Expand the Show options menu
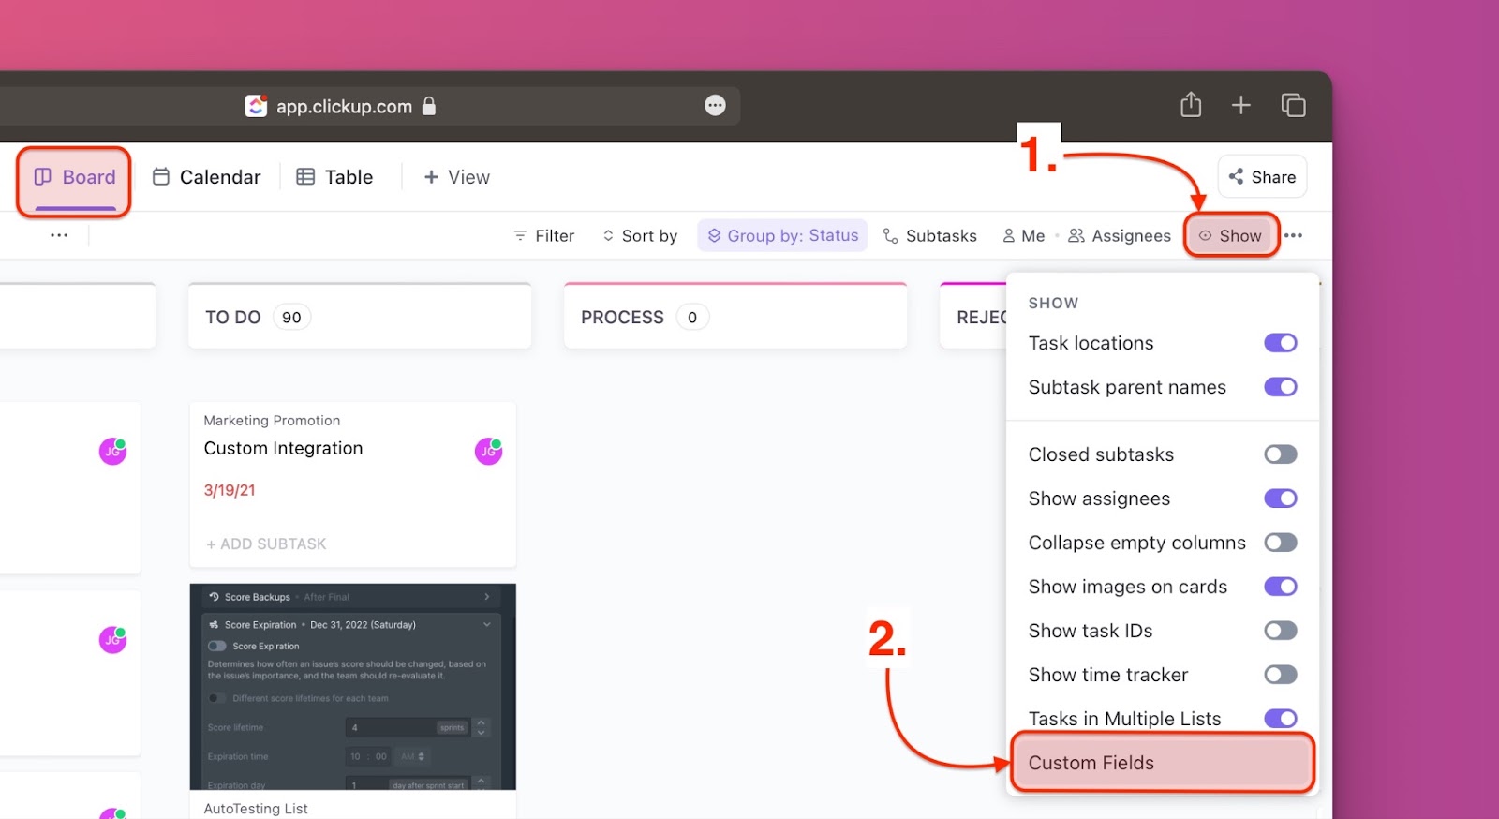The width and height of the screenshot is (1499, 819). 1230,236
